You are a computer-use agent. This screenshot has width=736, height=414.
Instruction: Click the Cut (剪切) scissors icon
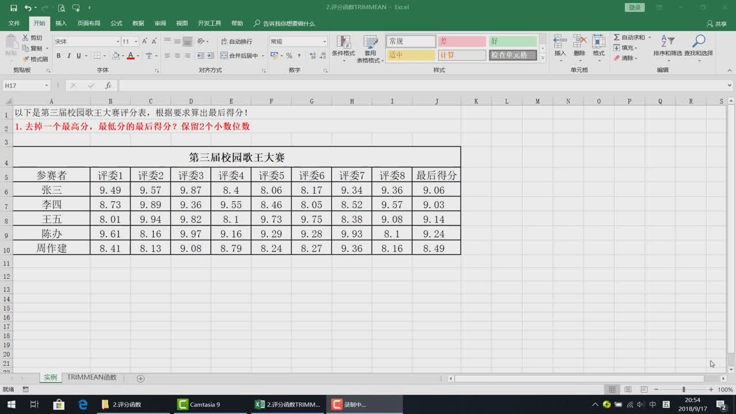26,38
